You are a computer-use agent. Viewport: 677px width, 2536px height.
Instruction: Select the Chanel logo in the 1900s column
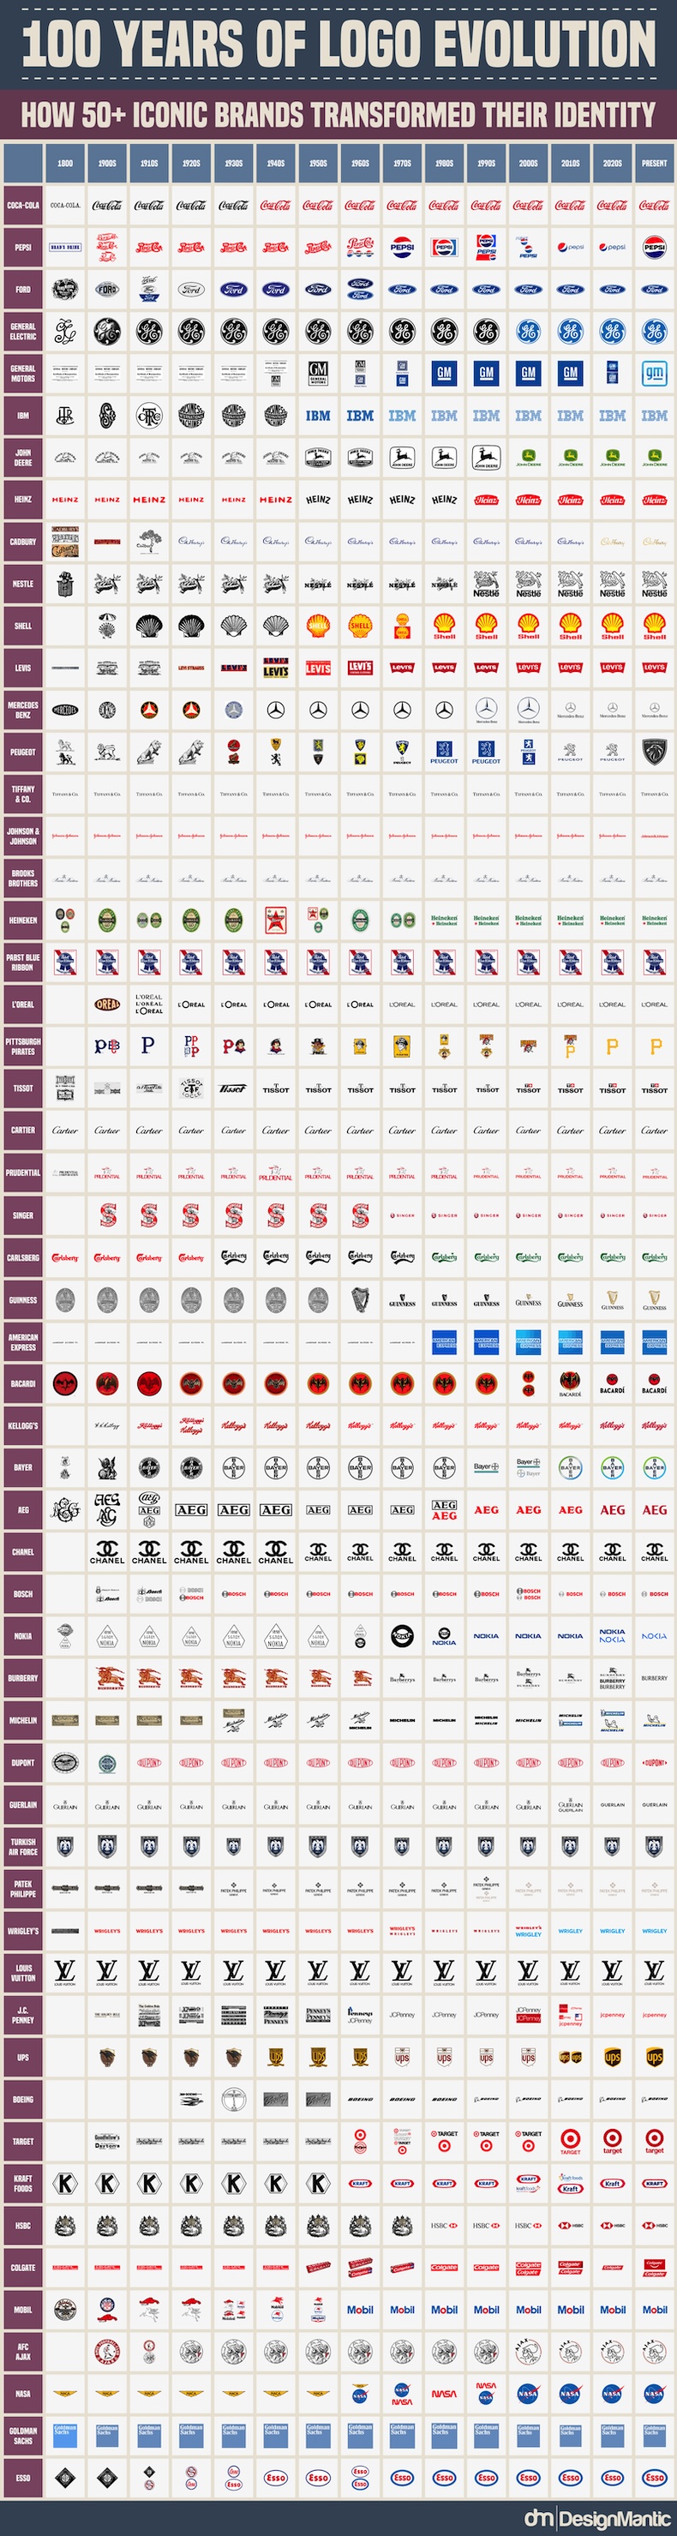107,1552
